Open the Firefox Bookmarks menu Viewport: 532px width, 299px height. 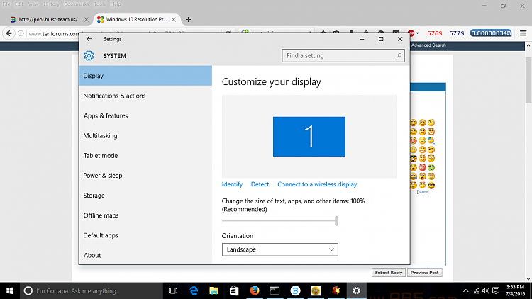click(77, 4)
